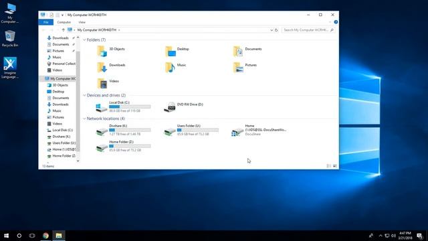Click Local Disk (C:) usage bar
The height and width of the screenshot is (241, 428).
[x=130, y=106]
